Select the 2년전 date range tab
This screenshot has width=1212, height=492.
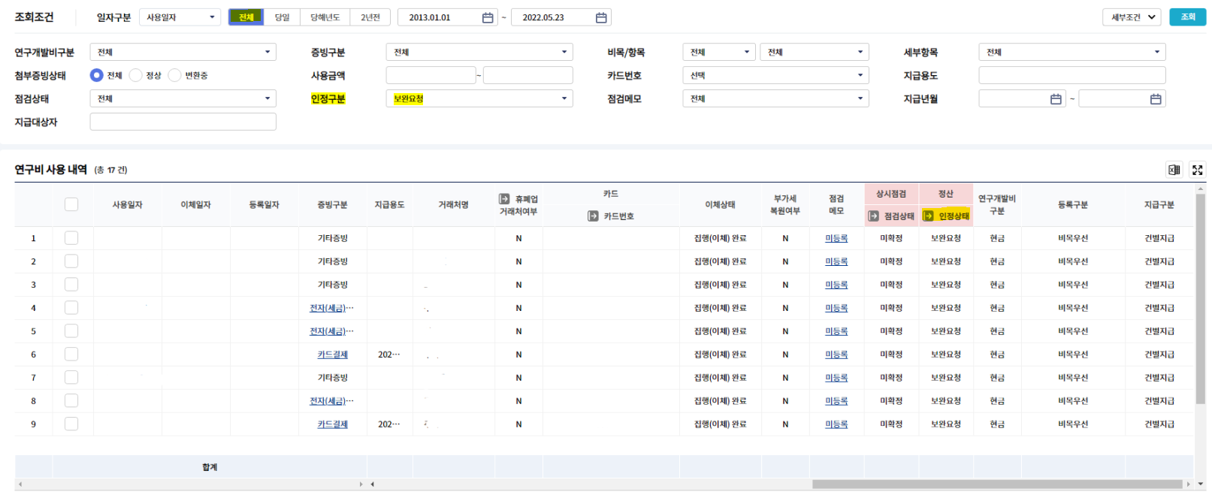pos(370,17)
